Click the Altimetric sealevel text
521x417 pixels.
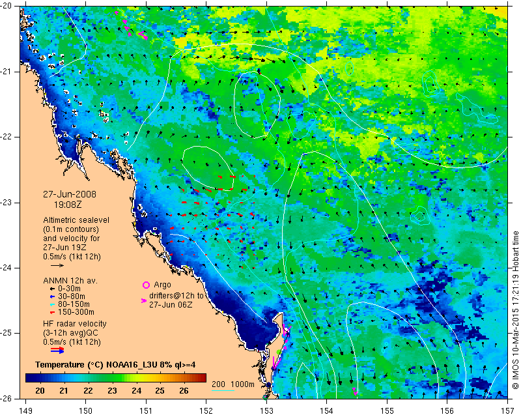tap(76, 220)
